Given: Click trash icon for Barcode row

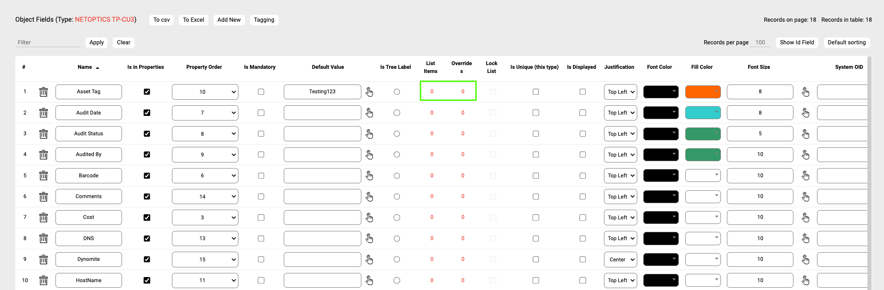Looking at the screenshot, I should pos(43,176).
